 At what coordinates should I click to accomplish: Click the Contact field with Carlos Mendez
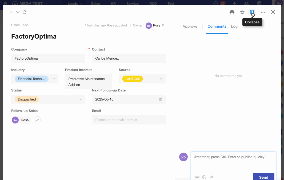(129, 58)
